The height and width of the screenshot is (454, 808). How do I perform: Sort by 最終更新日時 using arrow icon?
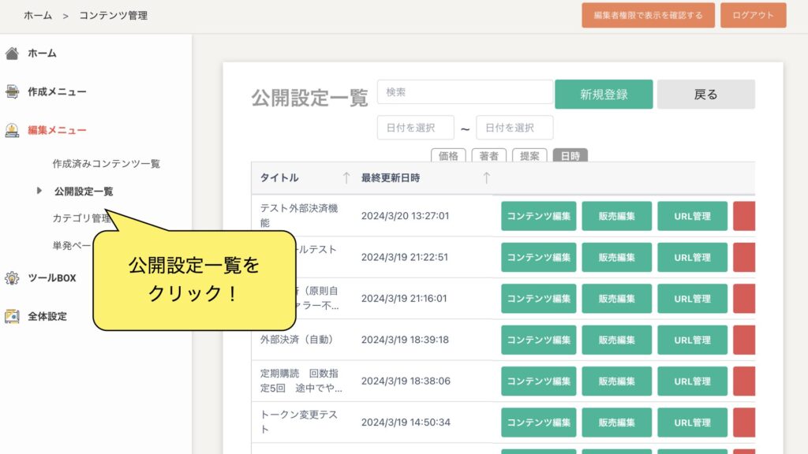click(x=486, y=178)
